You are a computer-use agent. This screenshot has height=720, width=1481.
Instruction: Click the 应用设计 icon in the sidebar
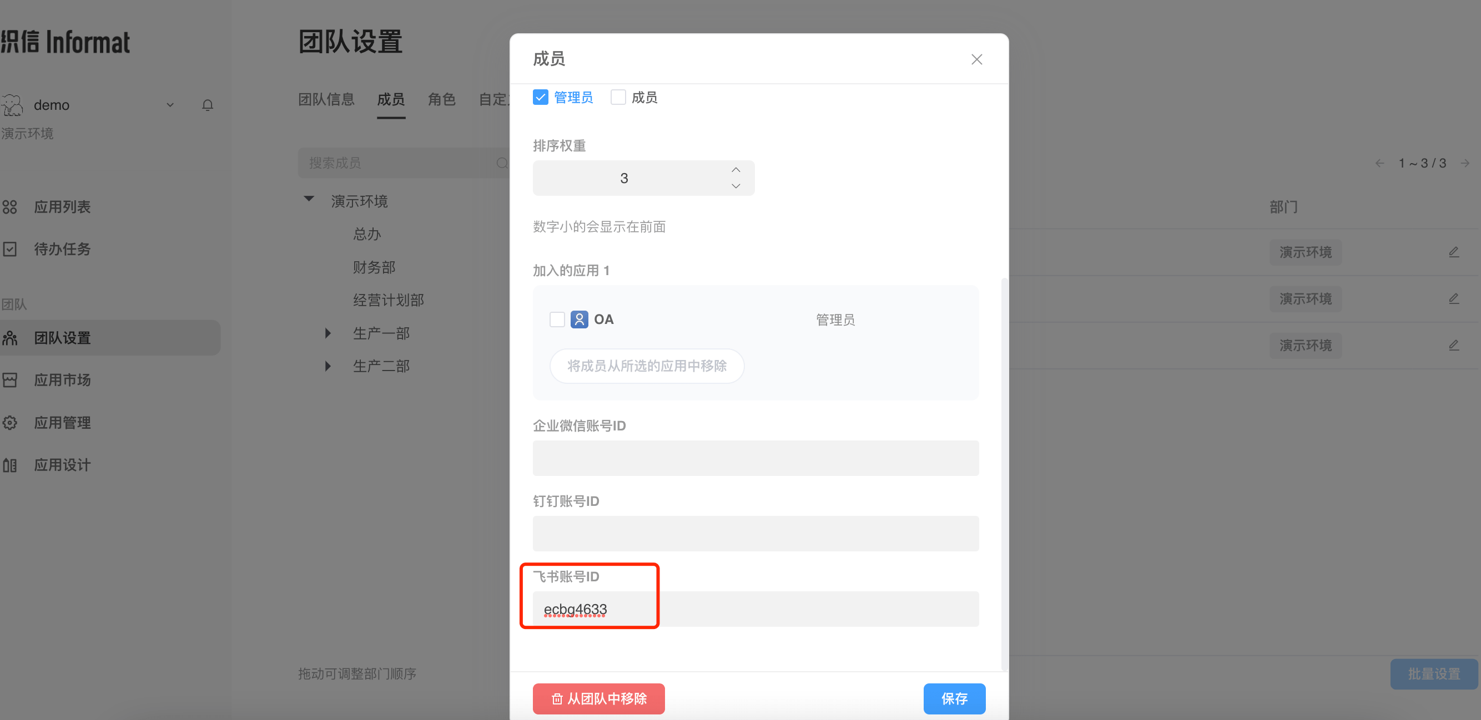click(10, 465)
